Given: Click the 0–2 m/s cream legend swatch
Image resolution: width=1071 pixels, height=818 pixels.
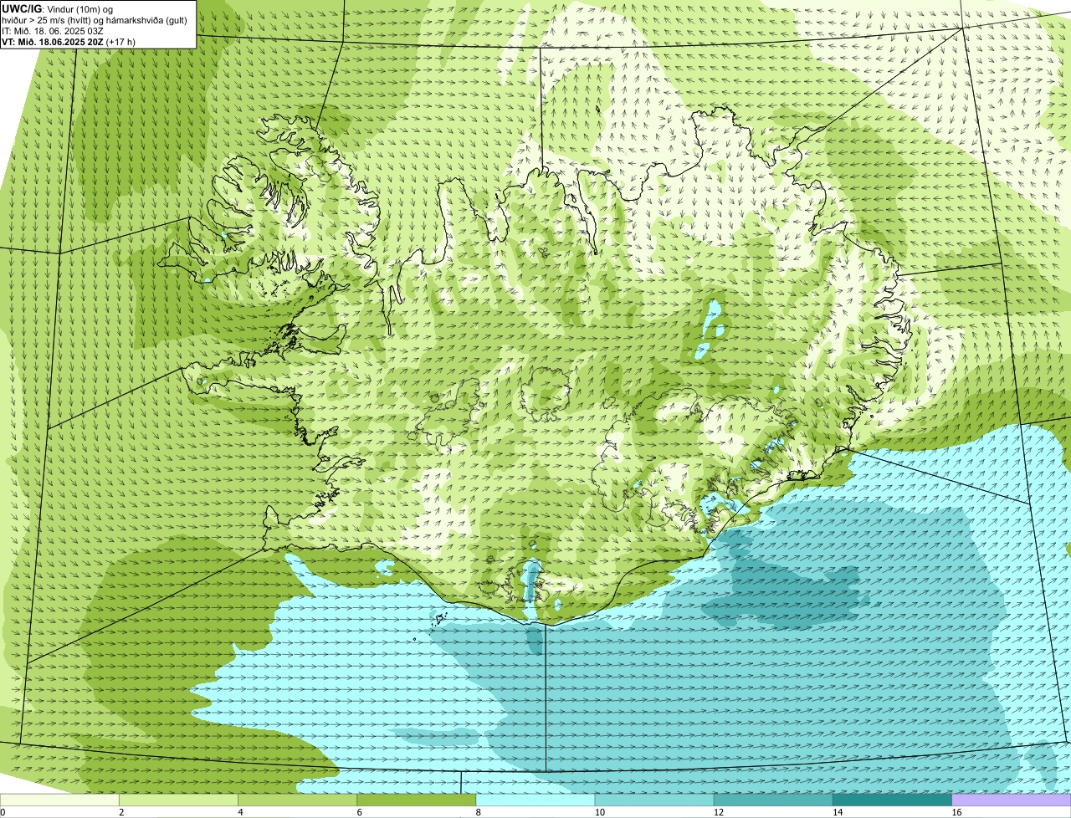Looking at the screenshot, I should [60, 800].
